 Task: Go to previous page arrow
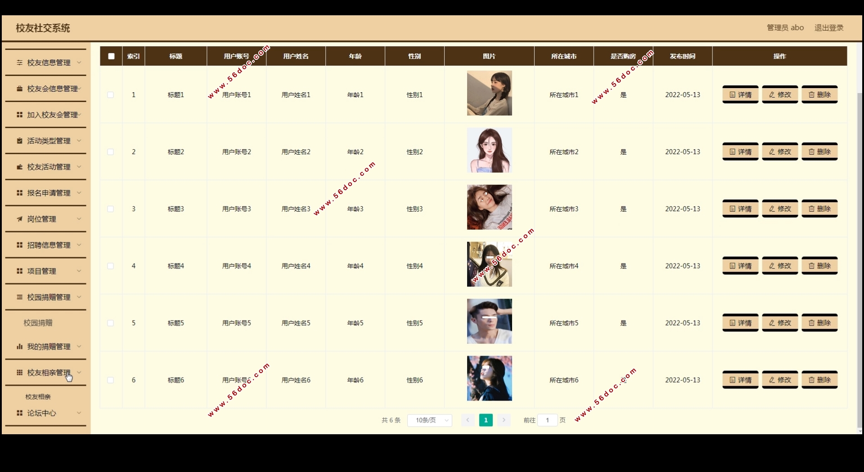pyautogui.click(x=468, y=420)
